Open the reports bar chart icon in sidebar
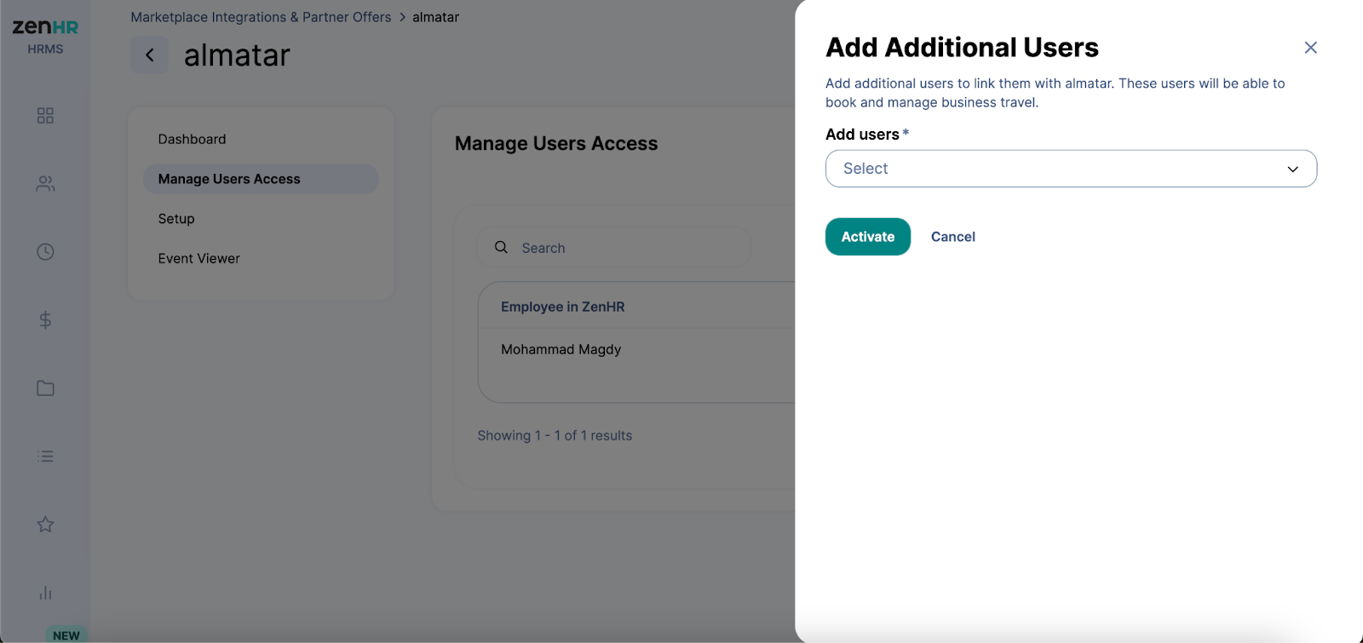This screenshot has width=1363, height=643. (x=45, y=593)
